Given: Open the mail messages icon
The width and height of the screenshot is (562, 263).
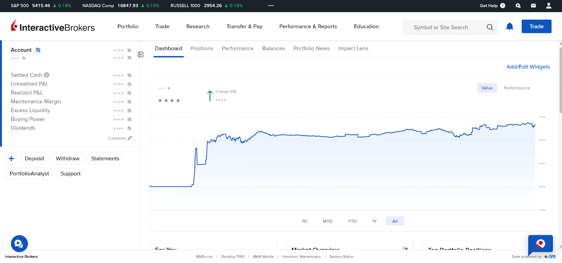Looking at the screenshot, I should (x=534, y=6).
